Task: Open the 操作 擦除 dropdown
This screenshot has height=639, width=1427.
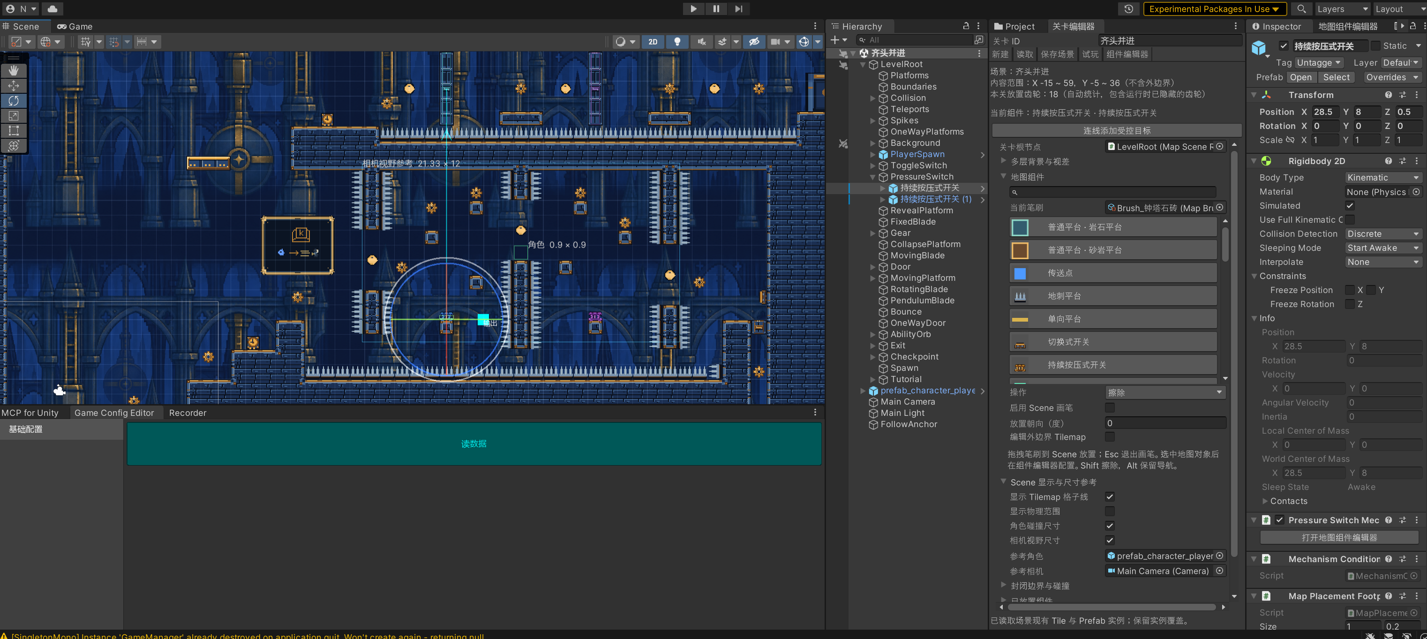Action: tap(1165, 392)
